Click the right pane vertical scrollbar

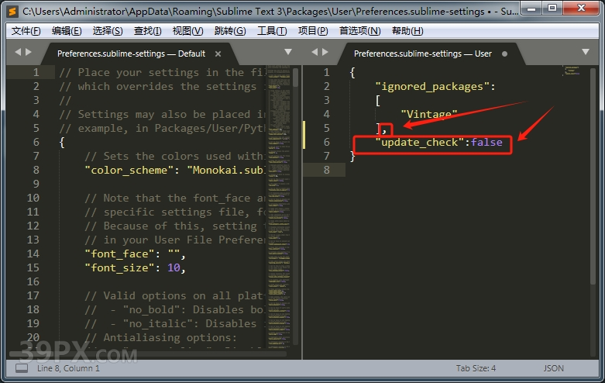pyautogui.click(x=593, y=176)
